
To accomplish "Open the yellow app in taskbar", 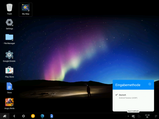I will click(33, 116).
